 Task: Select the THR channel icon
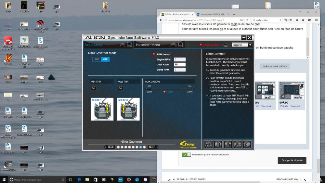coord(247,145)
